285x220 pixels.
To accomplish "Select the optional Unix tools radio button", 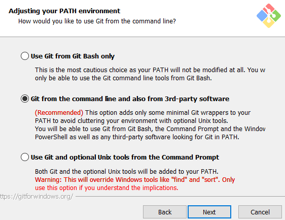I will (x=25, y=157).
